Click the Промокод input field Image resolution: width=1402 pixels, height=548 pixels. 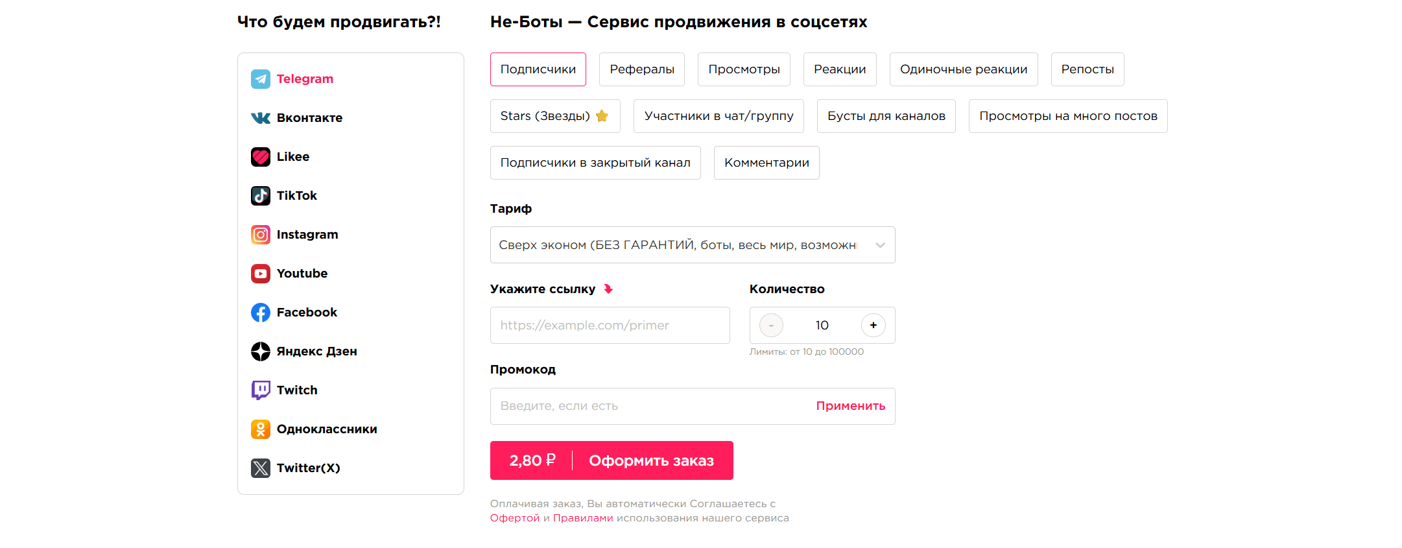point(648,406)
